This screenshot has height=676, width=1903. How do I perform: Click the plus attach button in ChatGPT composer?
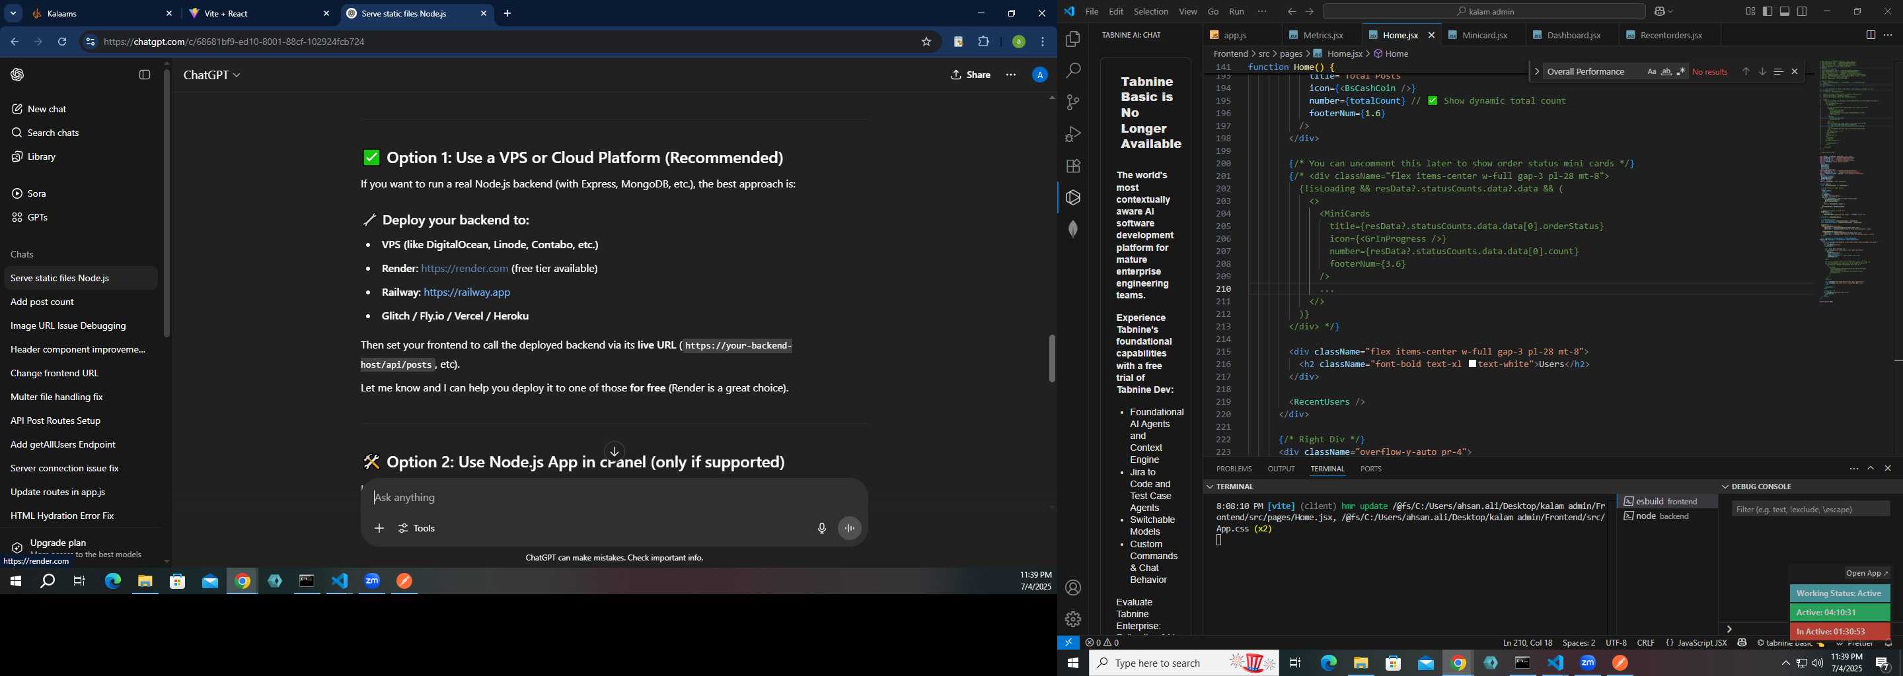(x=379, y=528)
